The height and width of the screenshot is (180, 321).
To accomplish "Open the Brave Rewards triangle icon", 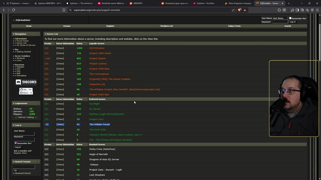I will tap(245, 10).
